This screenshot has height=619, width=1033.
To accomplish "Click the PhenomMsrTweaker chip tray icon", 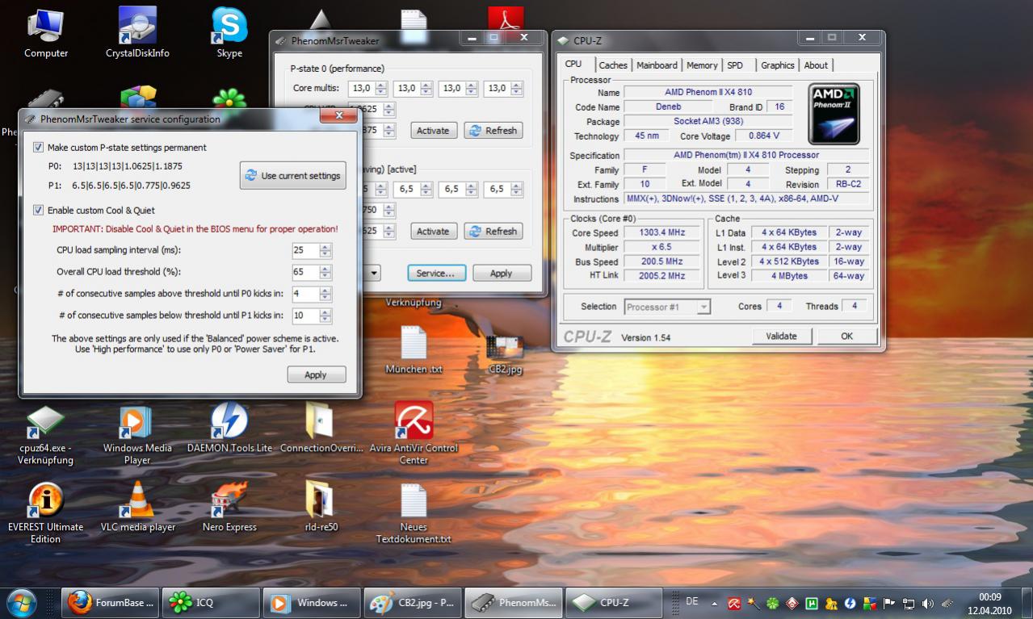I will pos(947,604).
